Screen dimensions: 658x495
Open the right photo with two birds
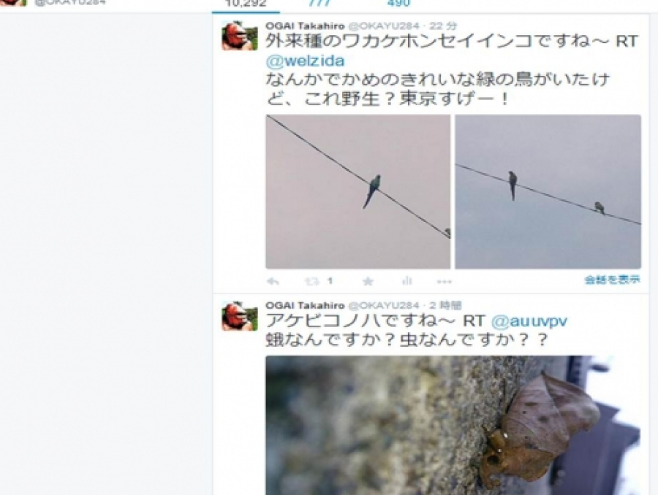click(548, 191)
